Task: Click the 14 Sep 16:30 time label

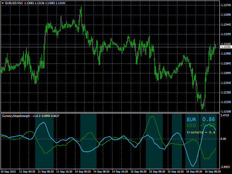Action: tap(120, 172)
